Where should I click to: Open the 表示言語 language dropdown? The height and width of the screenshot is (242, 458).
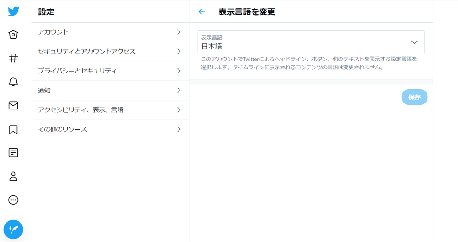311,42
